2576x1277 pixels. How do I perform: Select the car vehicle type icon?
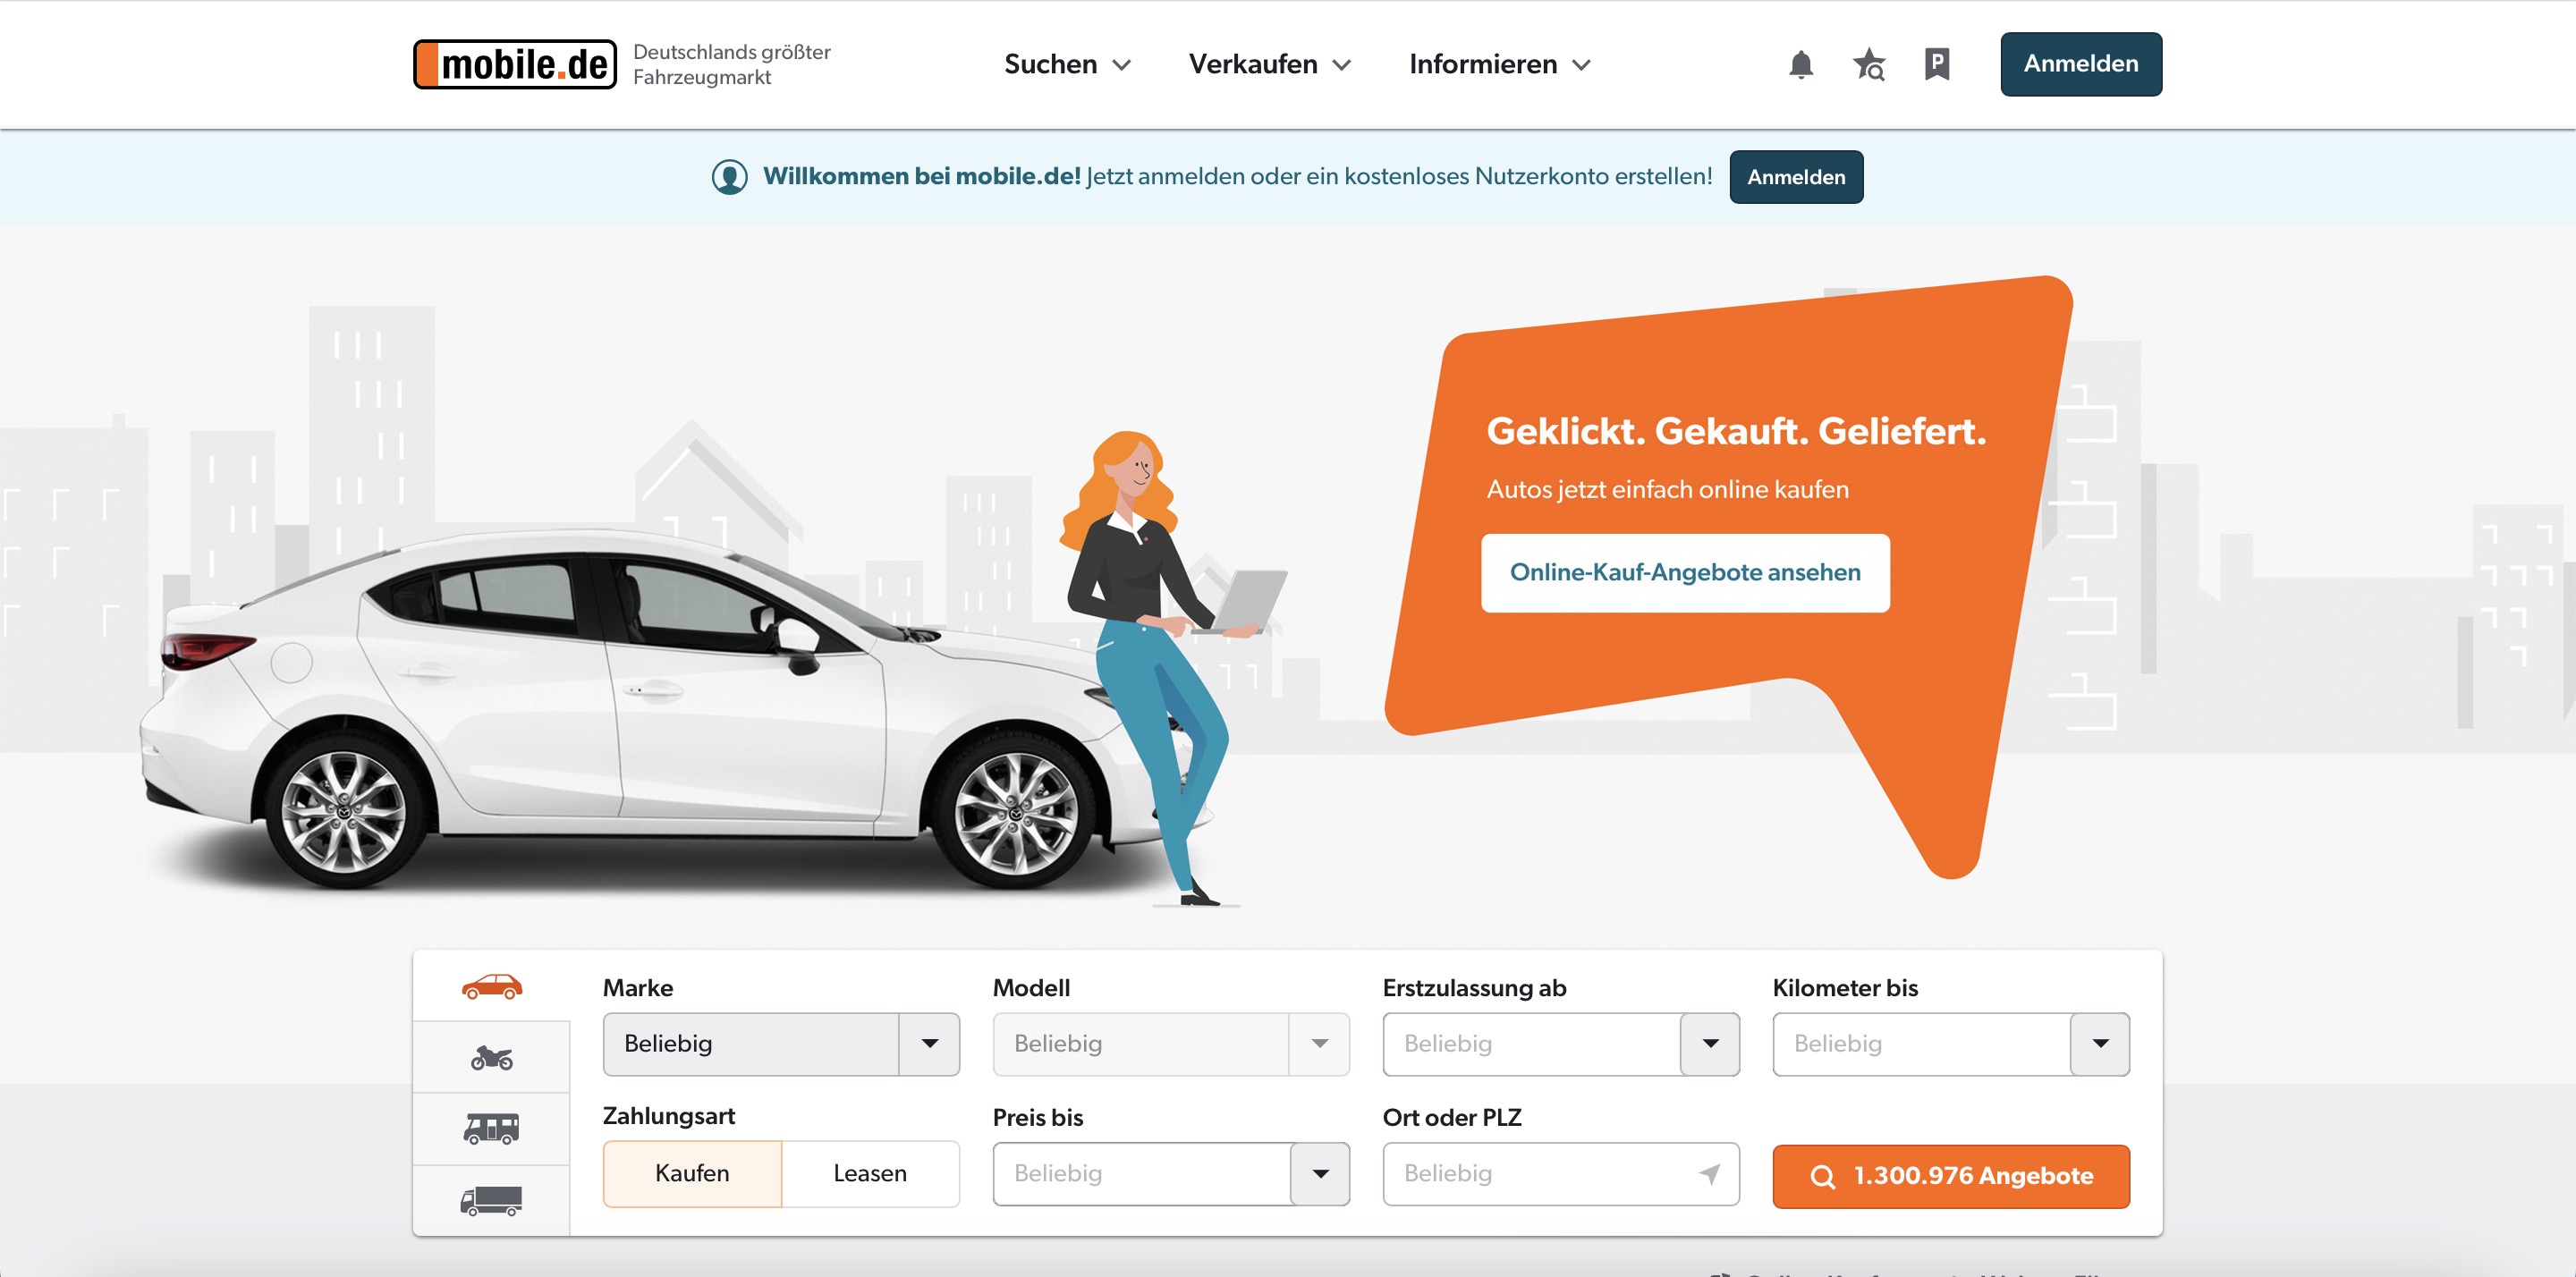(x=491, y=986)
